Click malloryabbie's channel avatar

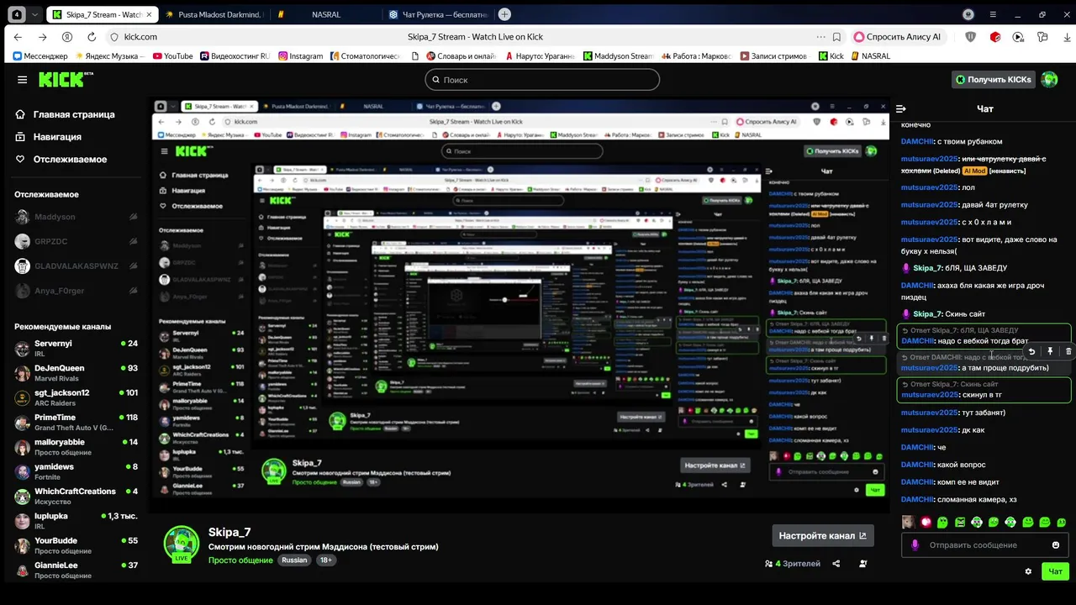[22, 447]
